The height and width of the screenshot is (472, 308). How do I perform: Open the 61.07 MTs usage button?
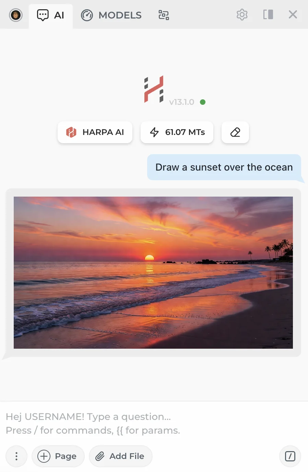tap(177, 132)
